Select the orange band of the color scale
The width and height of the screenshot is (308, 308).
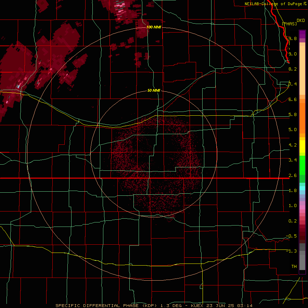click(302, 118)
